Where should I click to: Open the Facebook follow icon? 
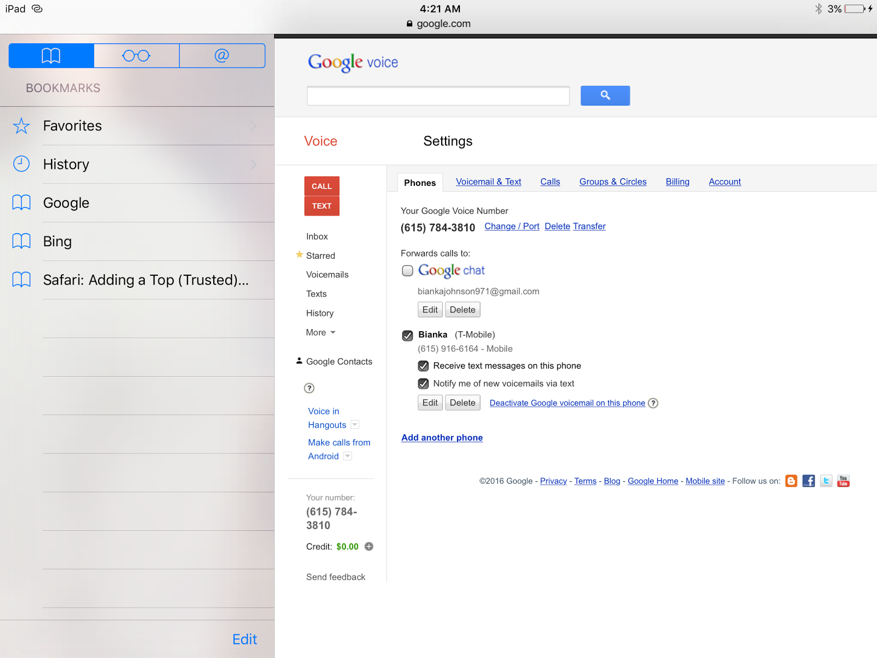(x=808, y=481)
